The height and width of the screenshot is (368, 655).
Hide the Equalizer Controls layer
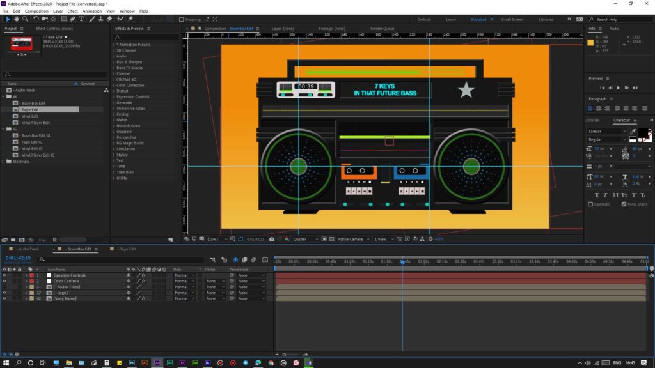click(4, 275)
